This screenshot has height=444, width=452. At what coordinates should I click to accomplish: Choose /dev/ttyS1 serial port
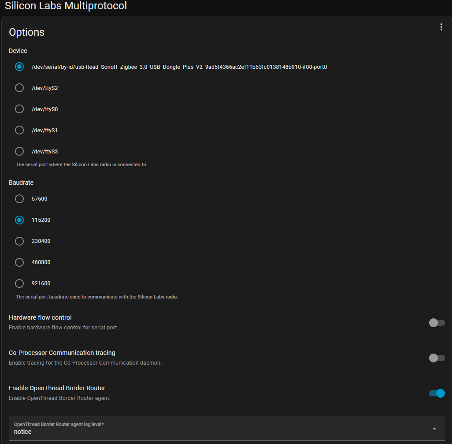[19, 130]
